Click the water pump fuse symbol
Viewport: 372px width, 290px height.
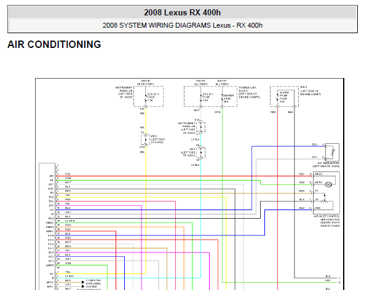(277, 98)
